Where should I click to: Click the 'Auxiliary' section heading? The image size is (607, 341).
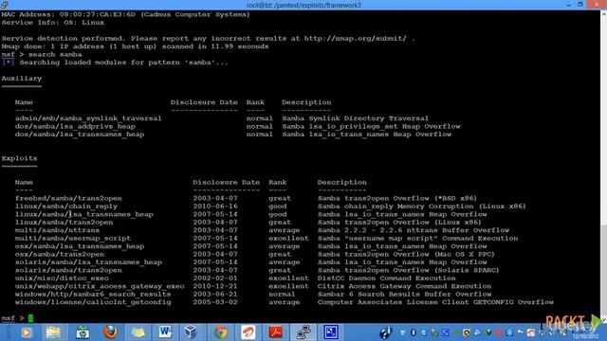point(22,79)
